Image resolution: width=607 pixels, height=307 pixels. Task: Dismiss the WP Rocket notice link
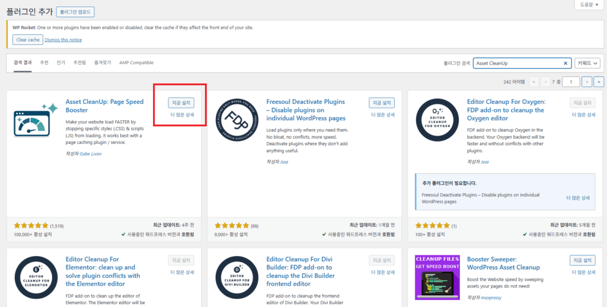point(63,40)
